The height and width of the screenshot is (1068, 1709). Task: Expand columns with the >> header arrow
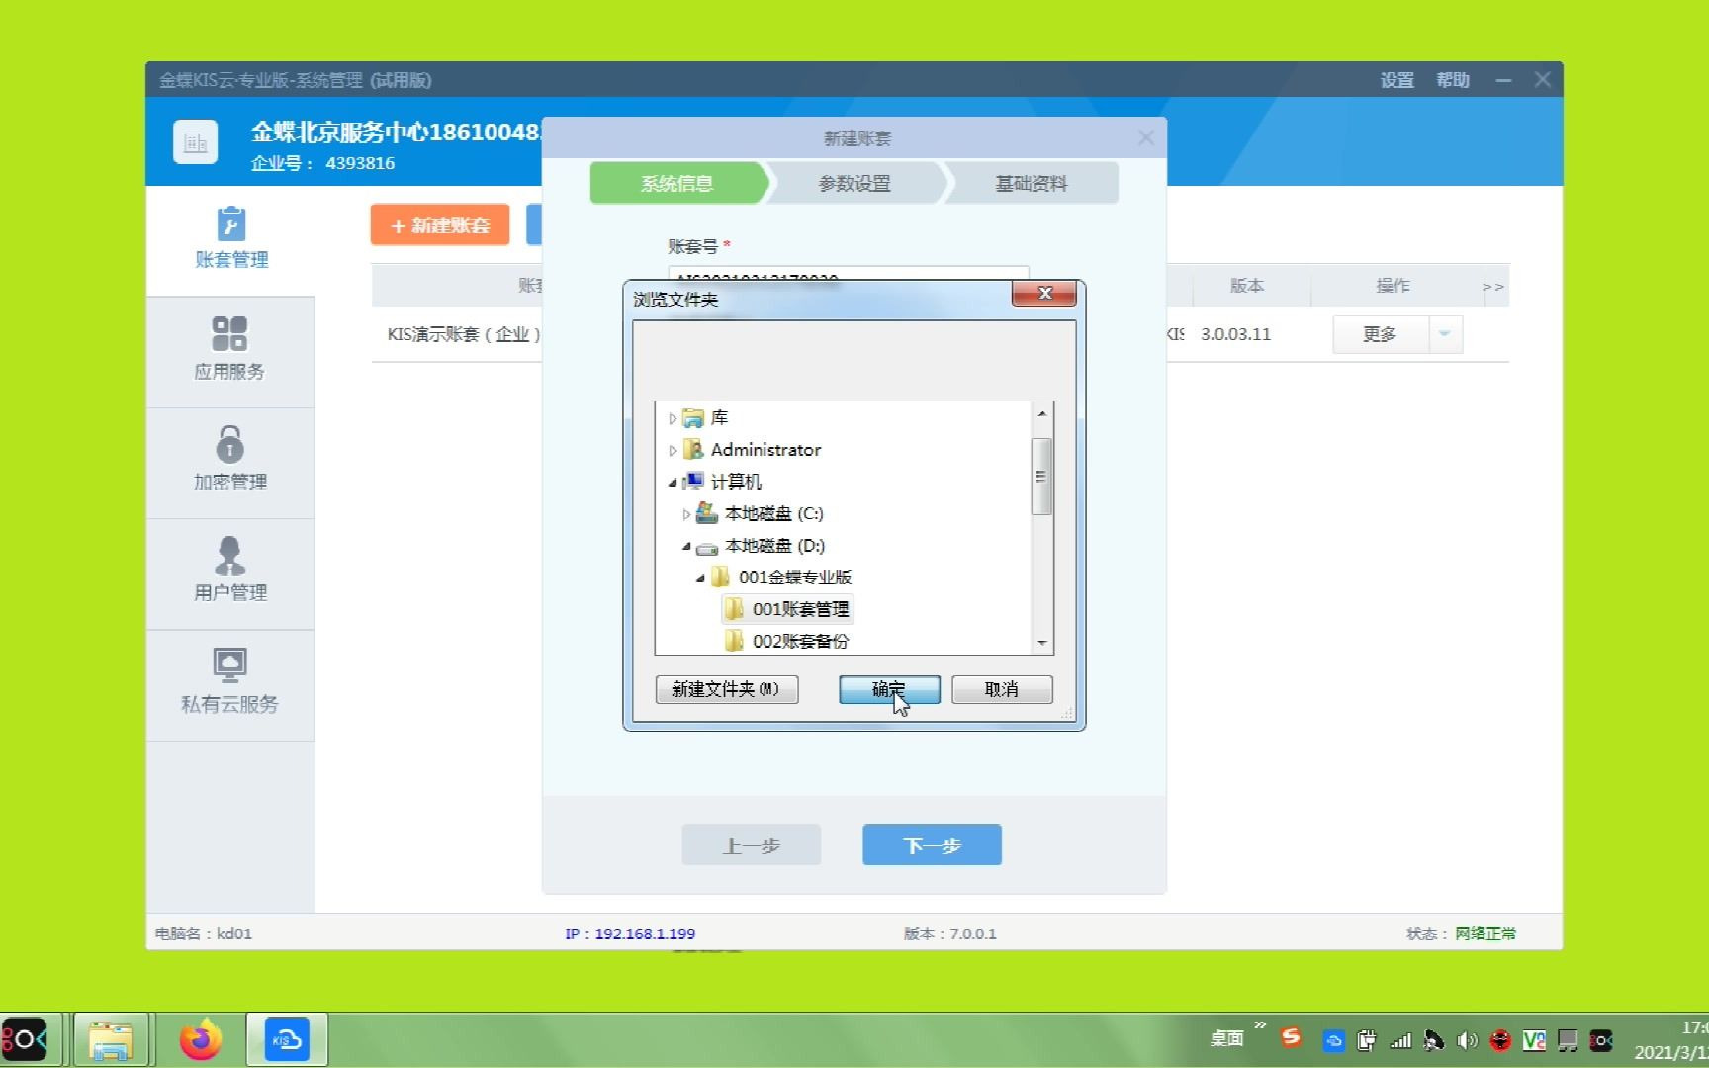[x=1492, y=287]
